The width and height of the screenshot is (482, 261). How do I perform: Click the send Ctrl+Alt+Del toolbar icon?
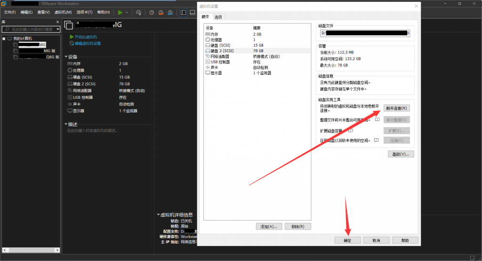pos(139,13)
